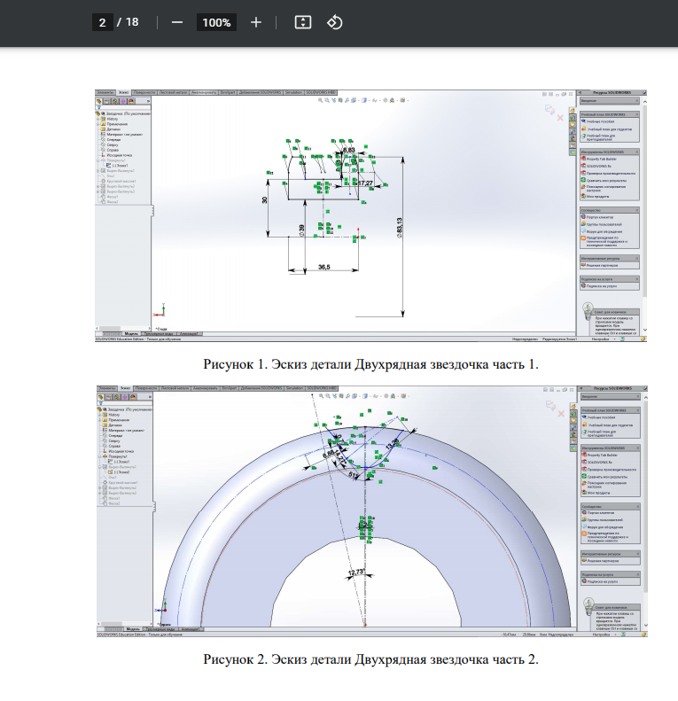Click the page number field showing 2
Screen dimensions: 678x701
(x=103, y=22)
